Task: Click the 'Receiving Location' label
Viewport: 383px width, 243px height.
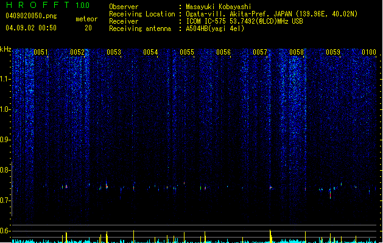Action: pyautogui.click(x=142, y=14)
